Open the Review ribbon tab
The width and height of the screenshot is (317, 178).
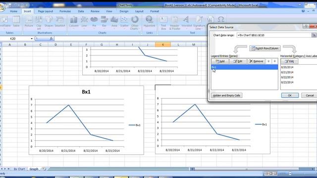click(x=95, y=11)
